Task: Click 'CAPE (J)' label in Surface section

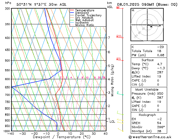Action: [x=139, y=80]
